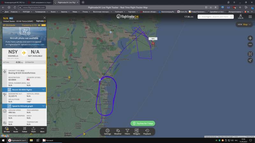Screen dimensions: 255x143
Task: Follow the selected aircraft
Action: click(25, 130)
